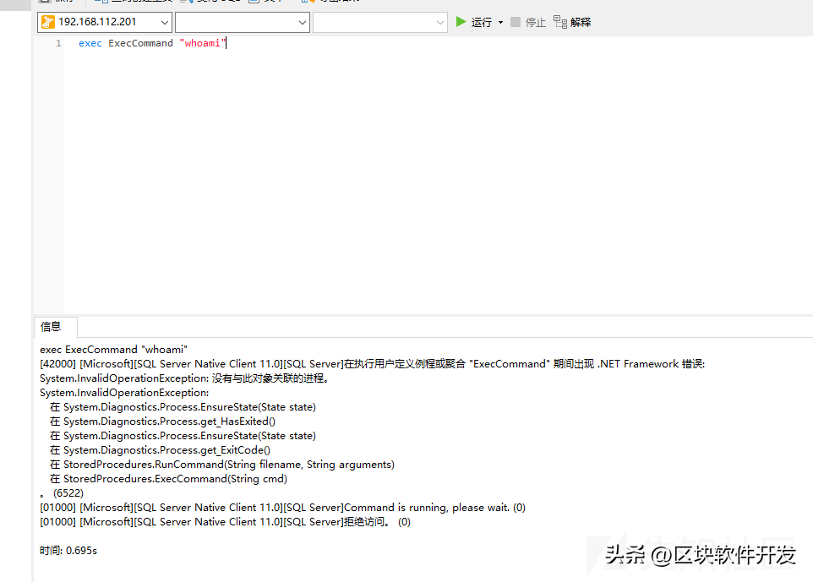Click the 解释 (Explain) label
This screenshot has height=582, width=813.
tap(581, 22)
